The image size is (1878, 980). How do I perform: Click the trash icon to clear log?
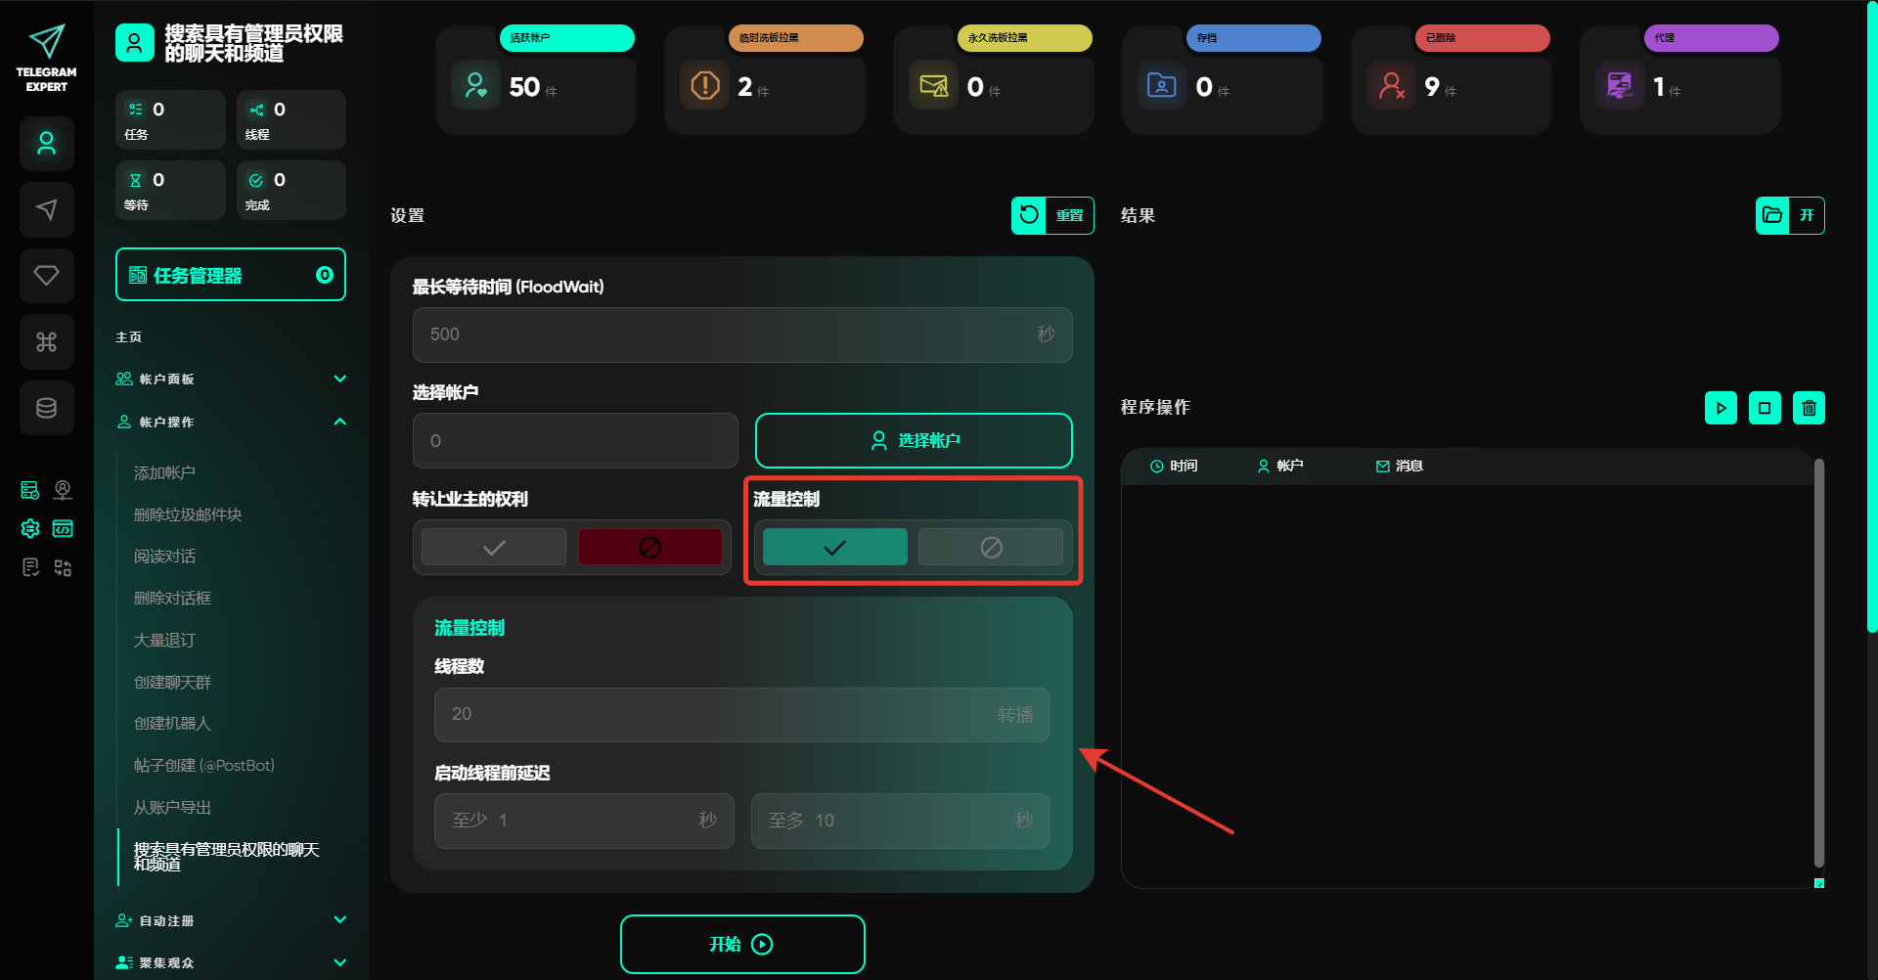[x=1809, y=408]
